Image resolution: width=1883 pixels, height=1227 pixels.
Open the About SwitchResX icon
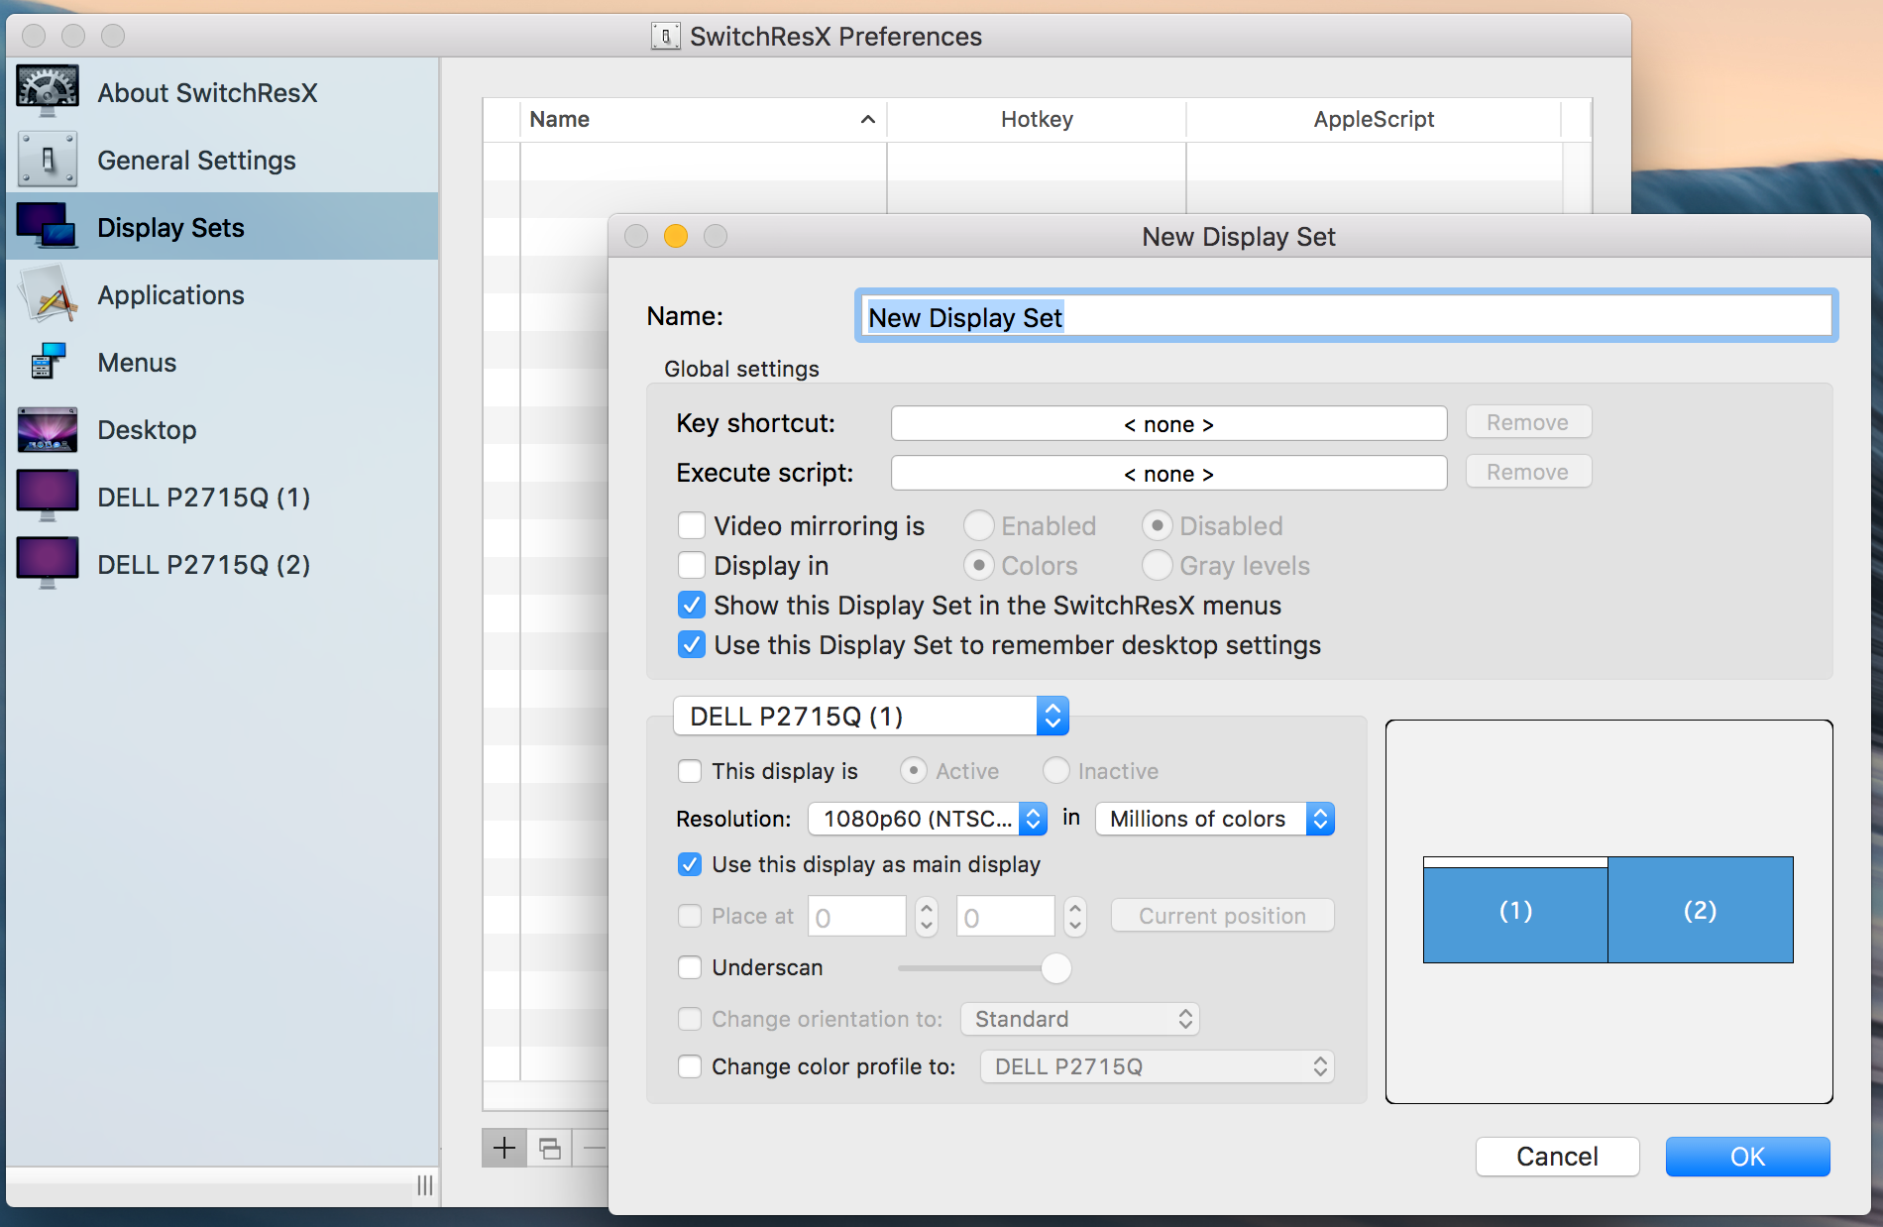point(48,92)
